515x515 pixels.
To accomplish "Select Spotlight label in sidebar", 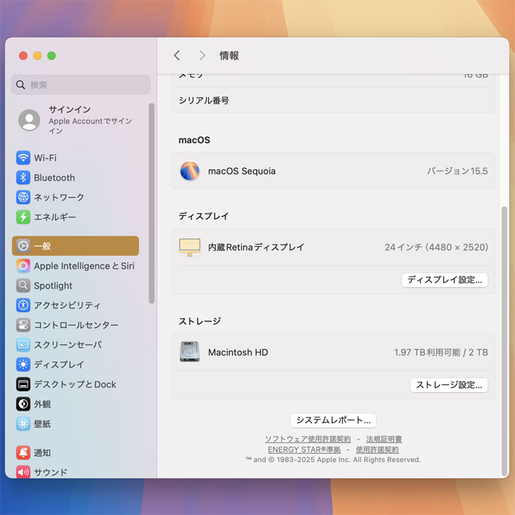I will coord(53,286).
